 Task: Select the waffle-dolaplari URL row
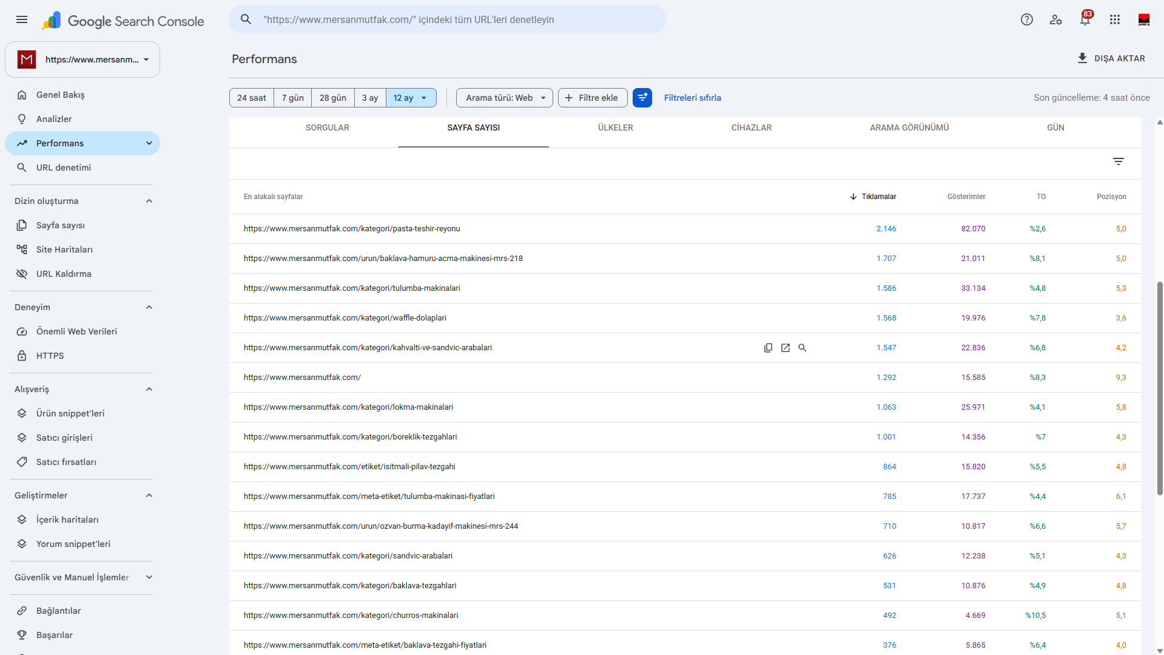point(685,318)
